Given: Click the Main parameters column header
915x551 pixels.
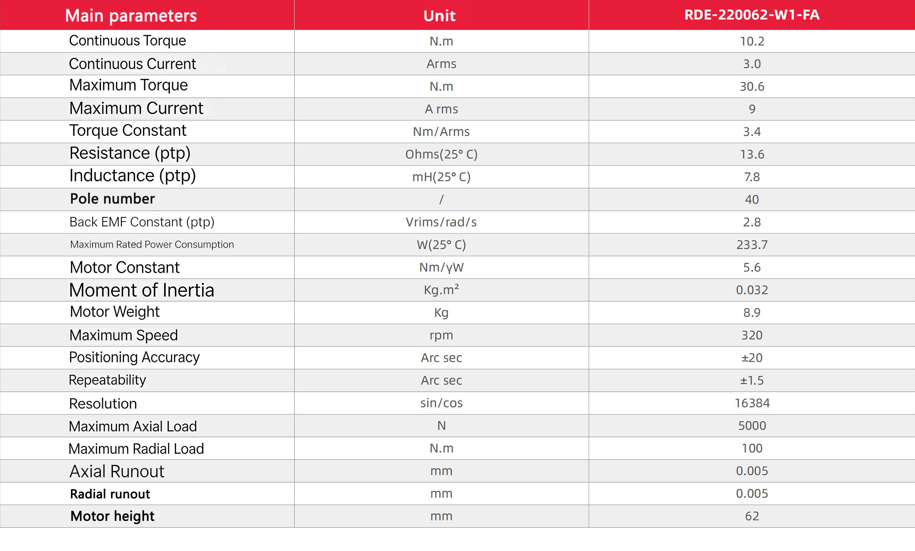Looking at the screenshot, I should point(131,16).
